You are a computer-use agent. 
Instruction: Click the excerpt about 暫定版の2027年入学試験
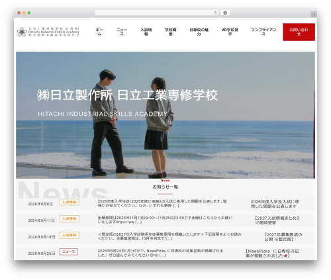point(169,236)
